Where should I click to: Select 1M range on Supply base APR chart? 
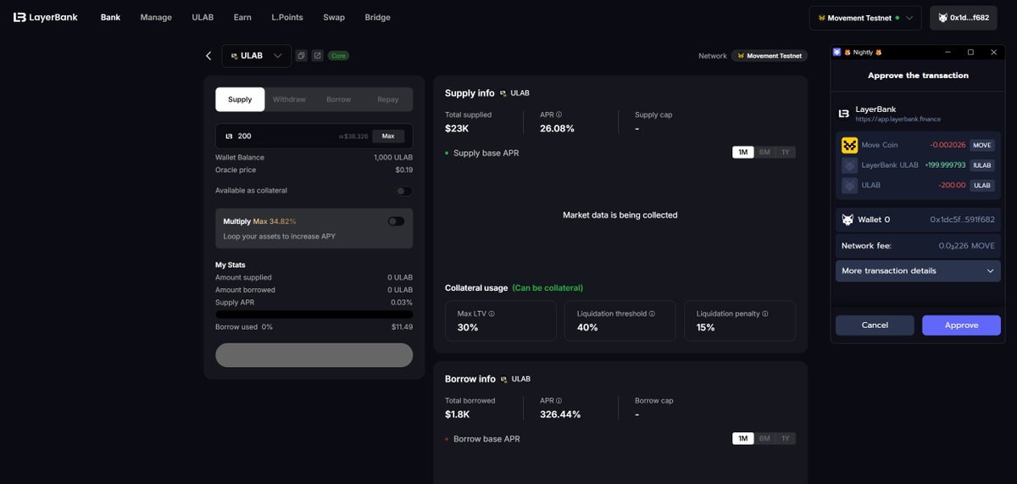coord(743,153)
